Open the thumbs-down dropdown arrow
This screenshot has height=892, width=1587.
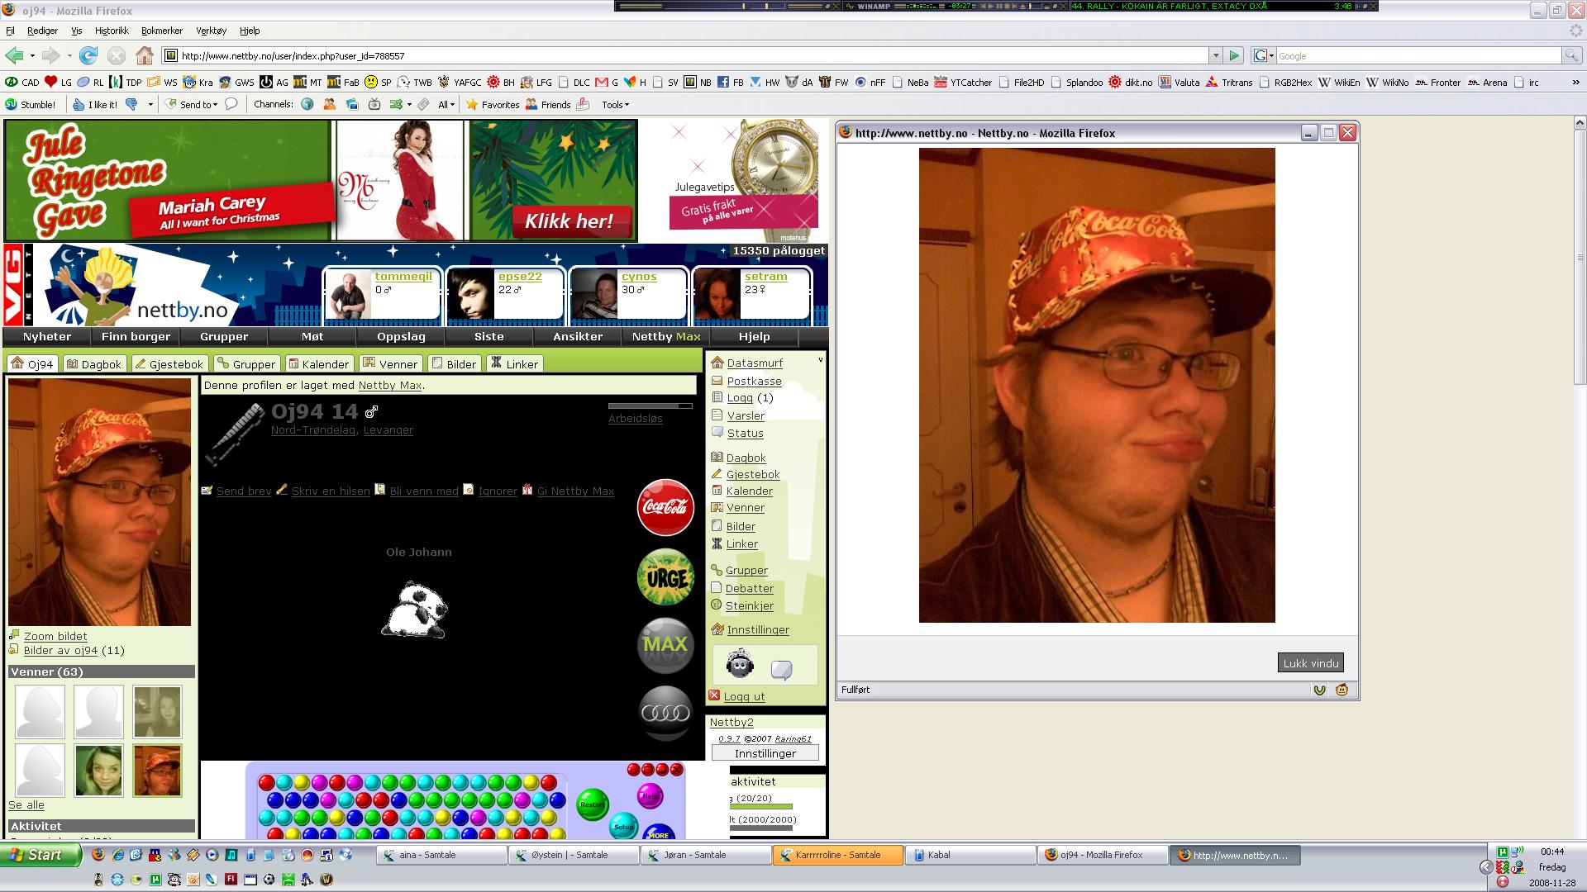click(150, 105)
